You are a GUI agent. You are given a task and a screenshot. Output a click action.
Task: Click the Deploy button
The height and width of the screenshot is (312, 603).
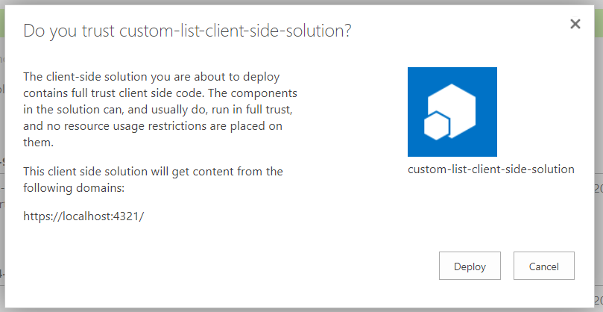tap(470, 266)
